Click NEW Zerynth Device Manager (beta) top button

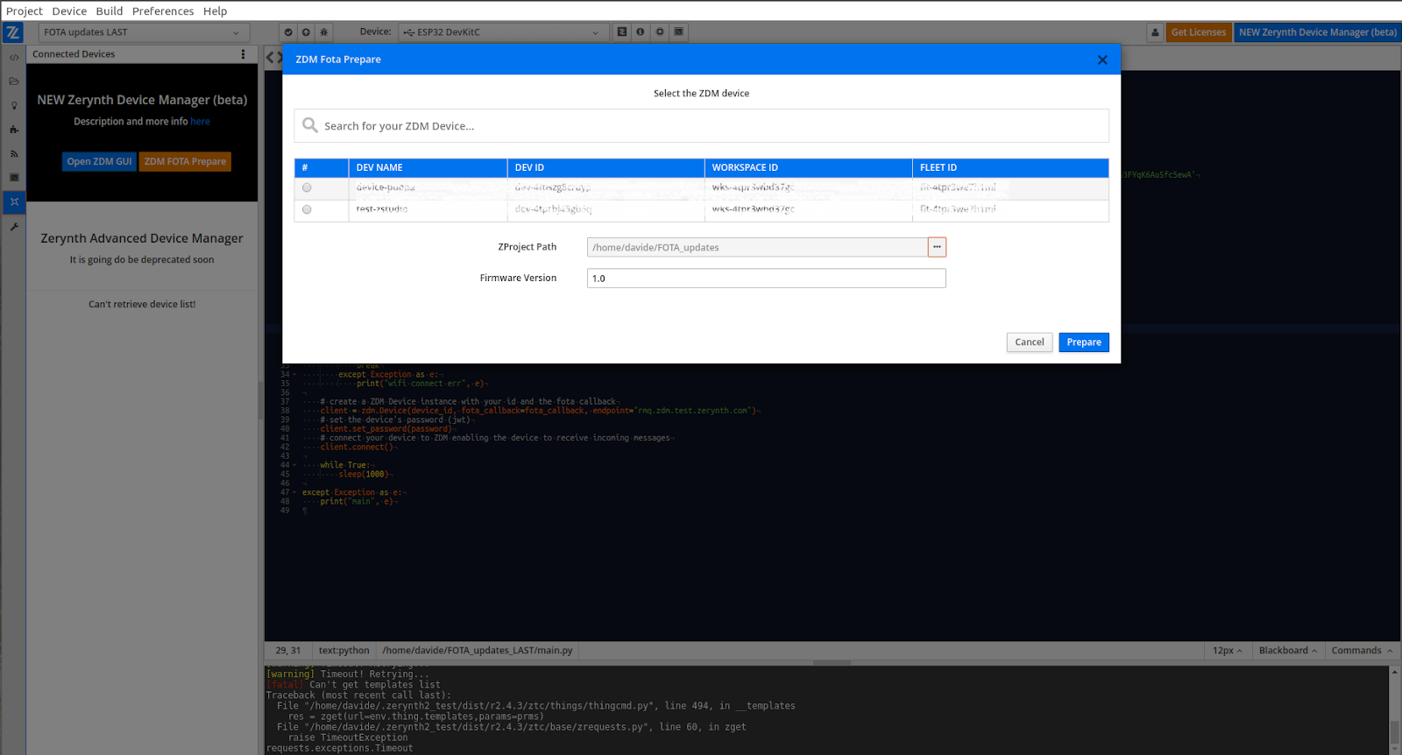click(x=1318, y=32)
